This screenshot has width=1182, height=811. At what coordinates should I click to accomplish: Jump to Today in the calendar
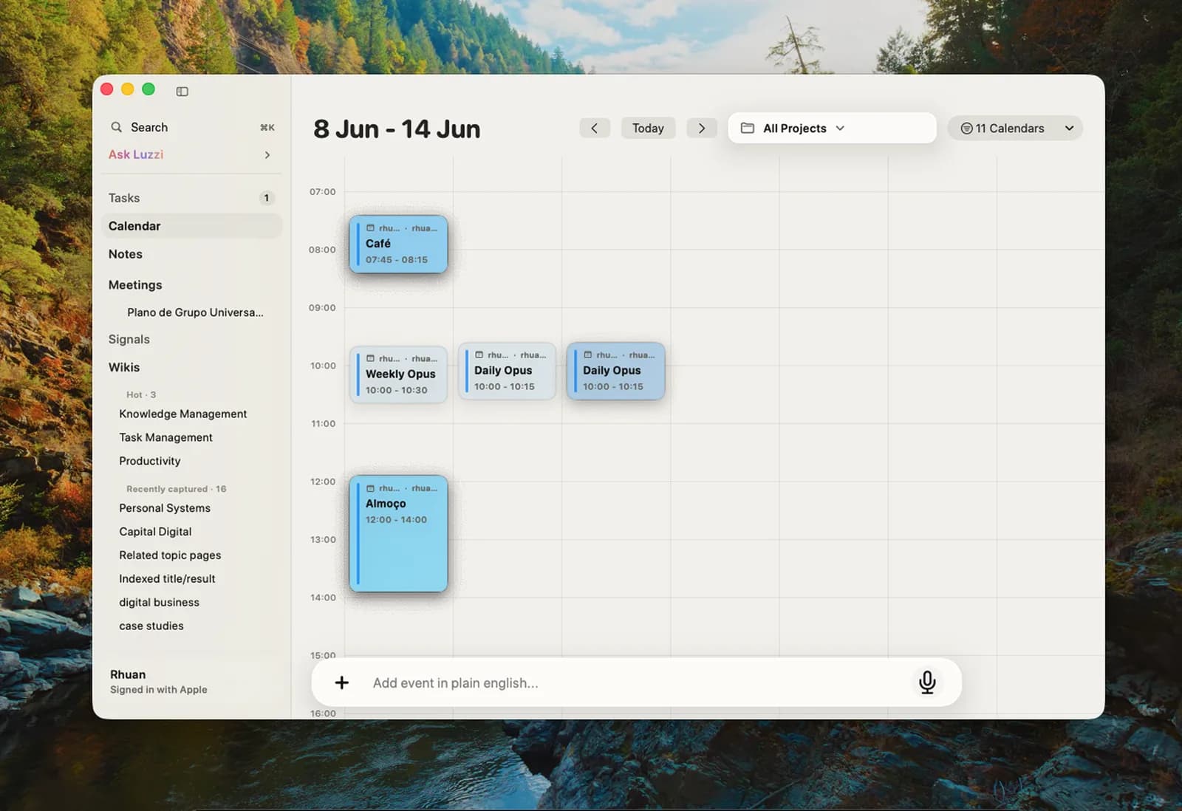coord(648,128)
